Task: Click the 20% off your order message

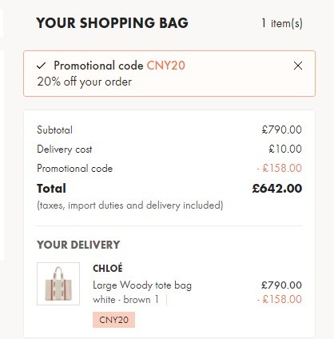Action: (x=85, y=82)
